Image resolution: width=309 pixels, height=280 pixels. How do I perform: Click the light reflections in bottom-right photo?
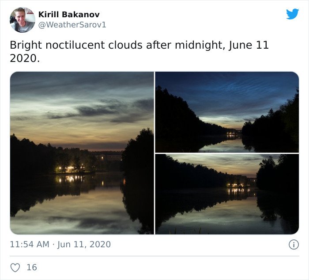[x=239, y=191]
